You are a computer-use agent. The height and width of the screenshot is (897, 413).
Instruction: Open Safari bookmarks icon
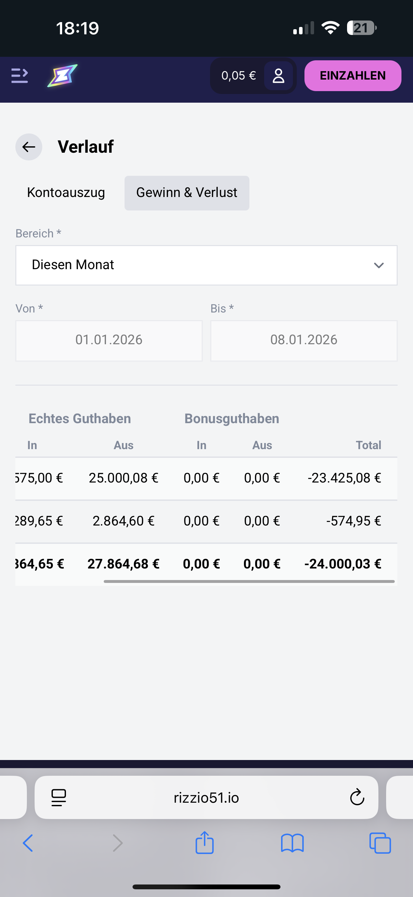pos(292,843)
